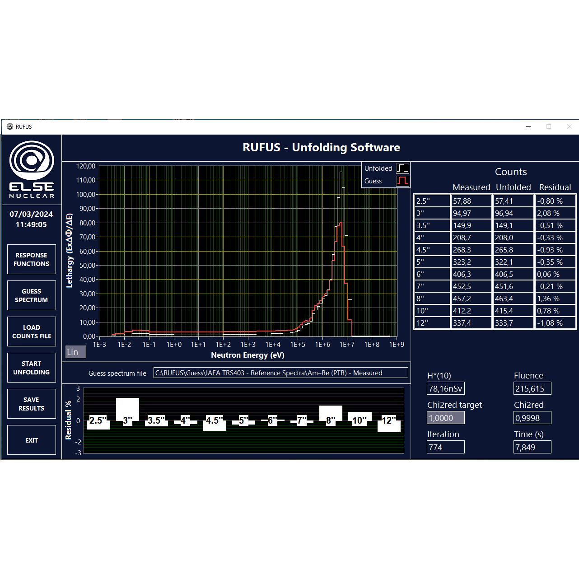Viewport: 579px width, 579px height.
Task: Select measured count 57,88 for 2.5''
Action: 471,201
